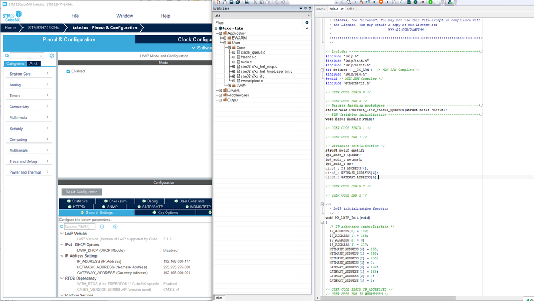Collapse the IP Address Settings section
Image resolution: width=534 pixels, height=301 pixels.
click(62, 256)
